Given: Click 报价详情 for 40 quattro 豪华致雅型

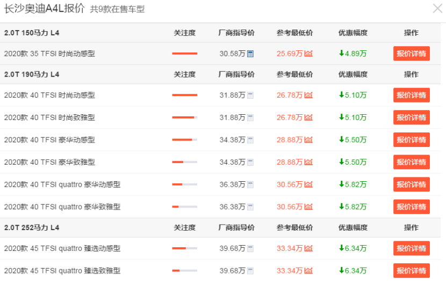Looking at the screenshot, I should click(x=411, y=206).
